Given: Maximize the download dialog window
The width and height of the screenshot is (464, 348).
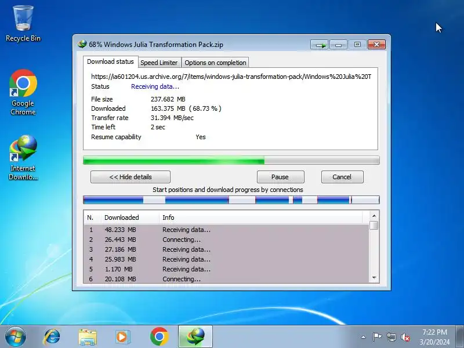Looking at the screenshot, I should tap(357, 45).
